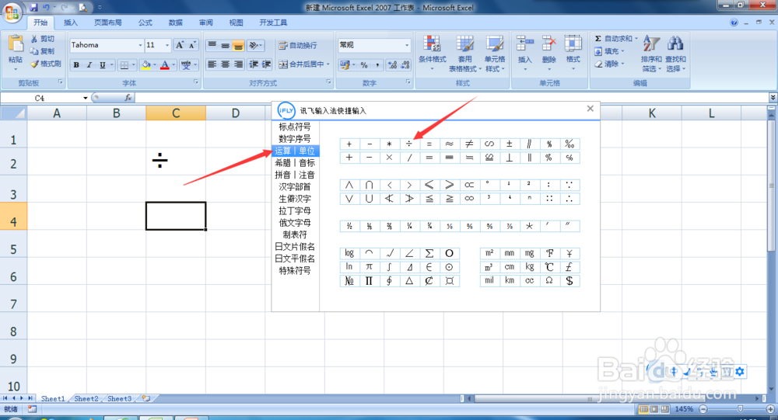Insert the ÷ division symbol
778x420 pixels.
(409, 144)
